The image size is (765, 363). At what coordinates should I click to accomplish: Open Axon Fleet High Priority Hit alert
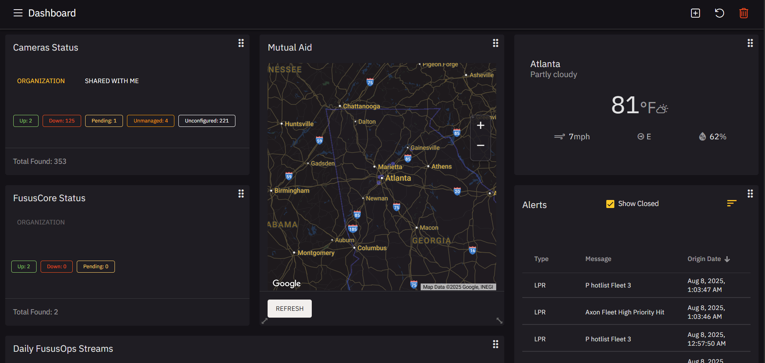point(636,312)
